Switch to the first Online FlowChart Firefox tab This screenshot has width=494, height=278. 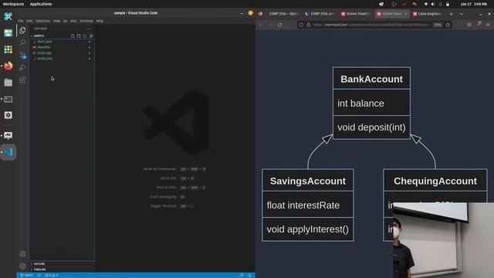(356, 14)
